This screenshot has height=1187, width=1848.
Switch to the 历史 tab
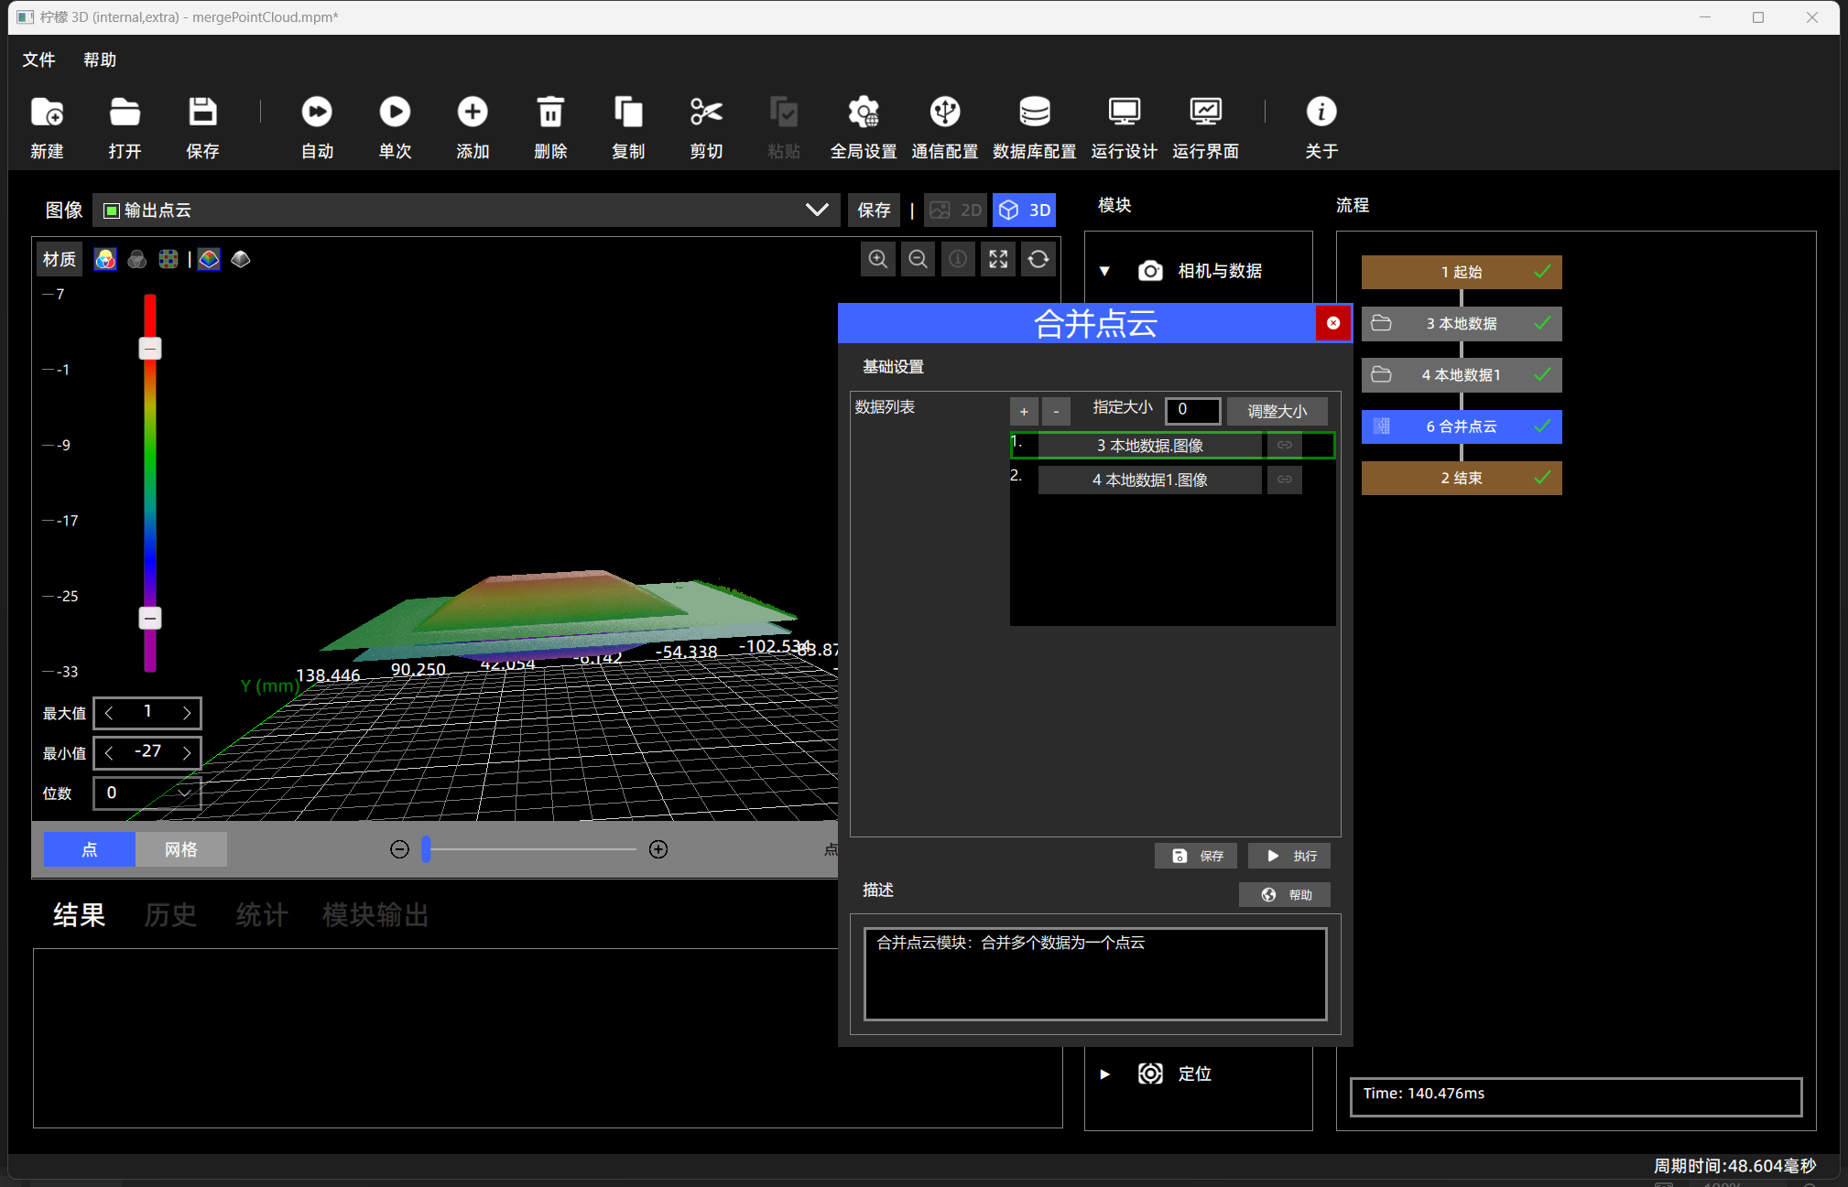click(x=170, y=914)
